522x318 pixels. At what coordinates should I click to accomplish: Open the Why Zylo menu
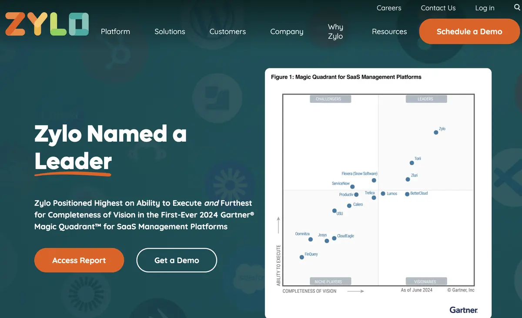[x=335, y=31]
